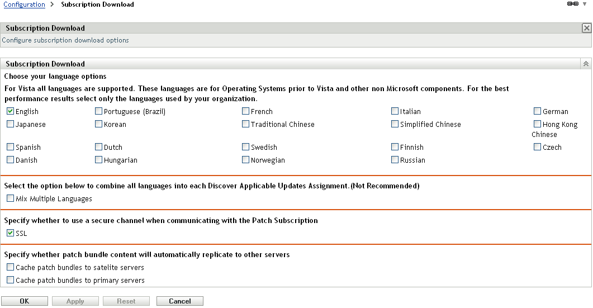Open the Configuration breadcrumb link
The height and width of the screenshot is (308, 593).
24,4
